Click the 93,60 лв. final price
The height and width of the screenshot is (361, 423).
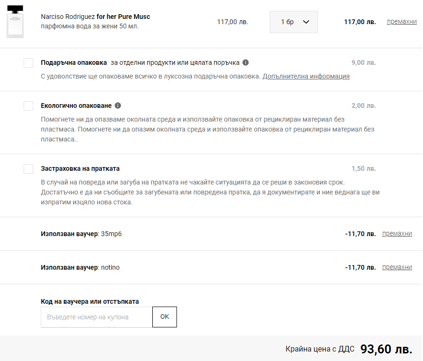click(x=386, y=349)
